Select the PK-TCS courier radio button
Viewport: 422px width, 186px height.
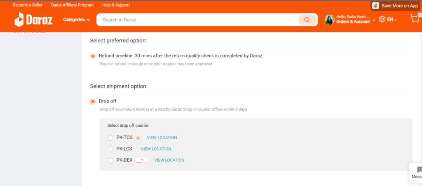point(110,138)
